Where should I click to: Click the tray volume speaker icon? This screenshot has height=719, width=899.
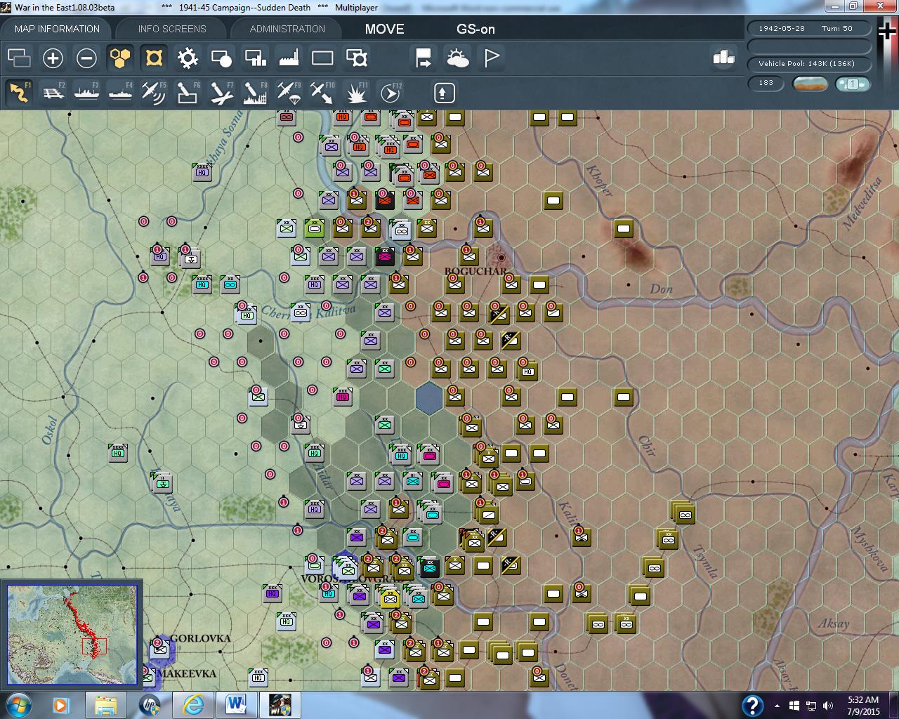828,706
